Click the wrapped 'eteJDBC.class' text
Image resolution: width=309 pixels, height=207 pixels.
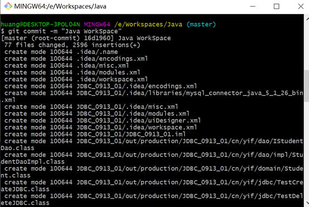(x=25, y=203)
